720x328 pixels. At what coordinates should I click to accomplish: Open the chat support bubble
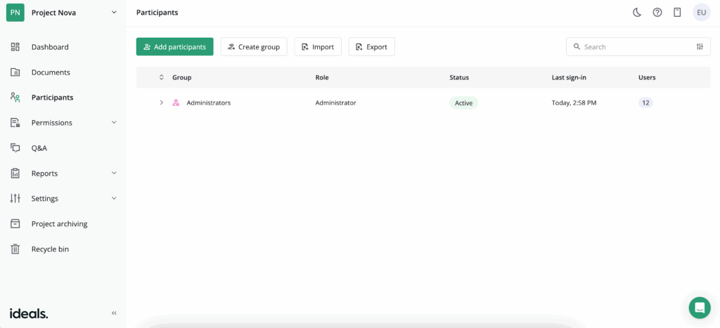pos(699,308)
